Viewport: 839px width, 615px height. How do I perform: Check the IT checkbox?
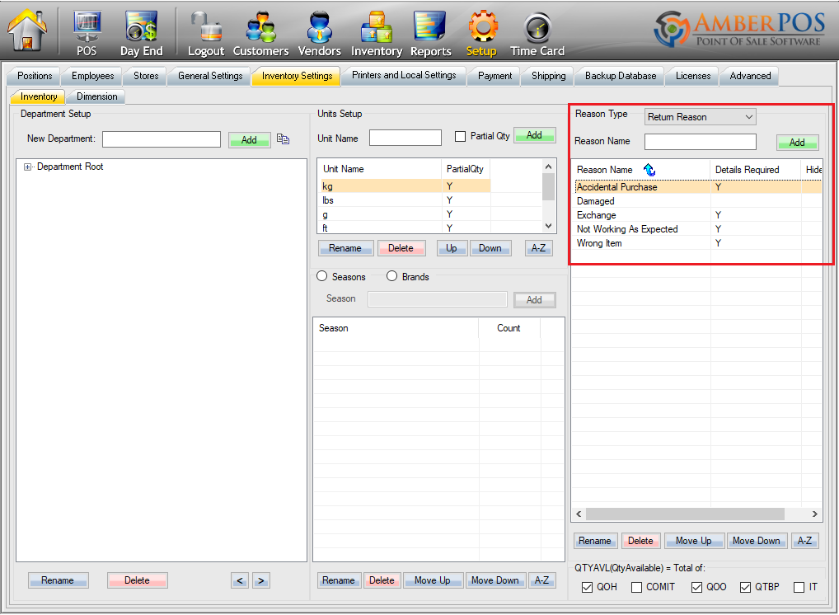click(x=799, y=587)
